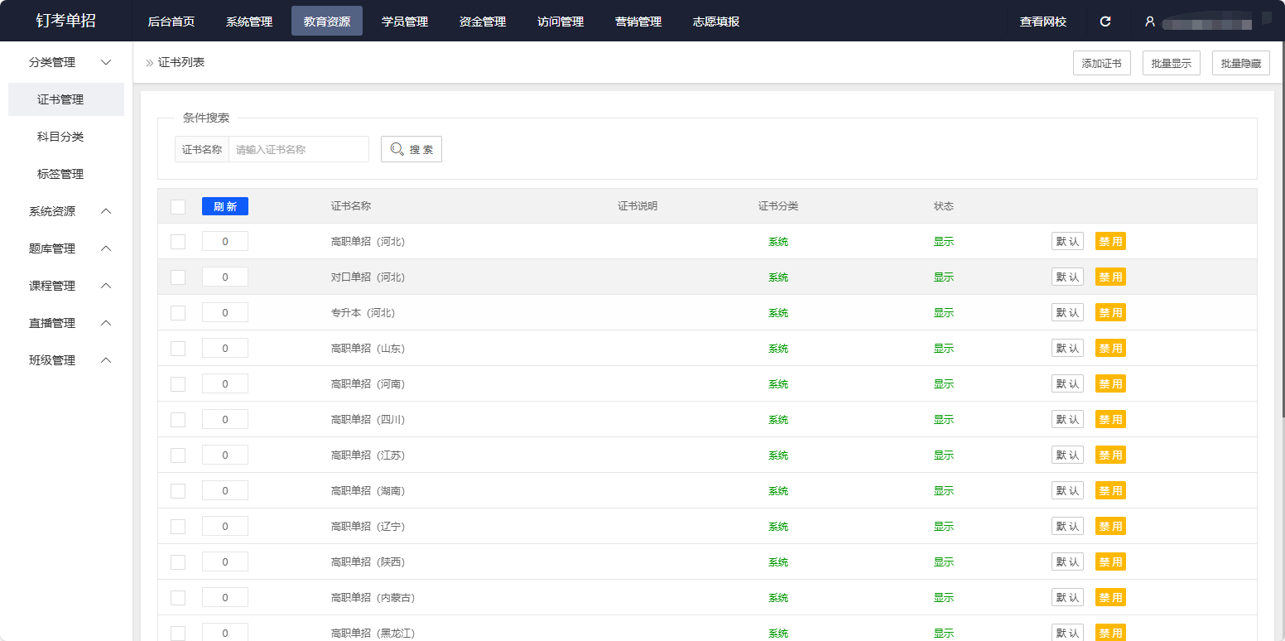Click the 高职单招（陕西）certificate name
The width and height of the screenshot is (1285, 641).
point(368,562)
